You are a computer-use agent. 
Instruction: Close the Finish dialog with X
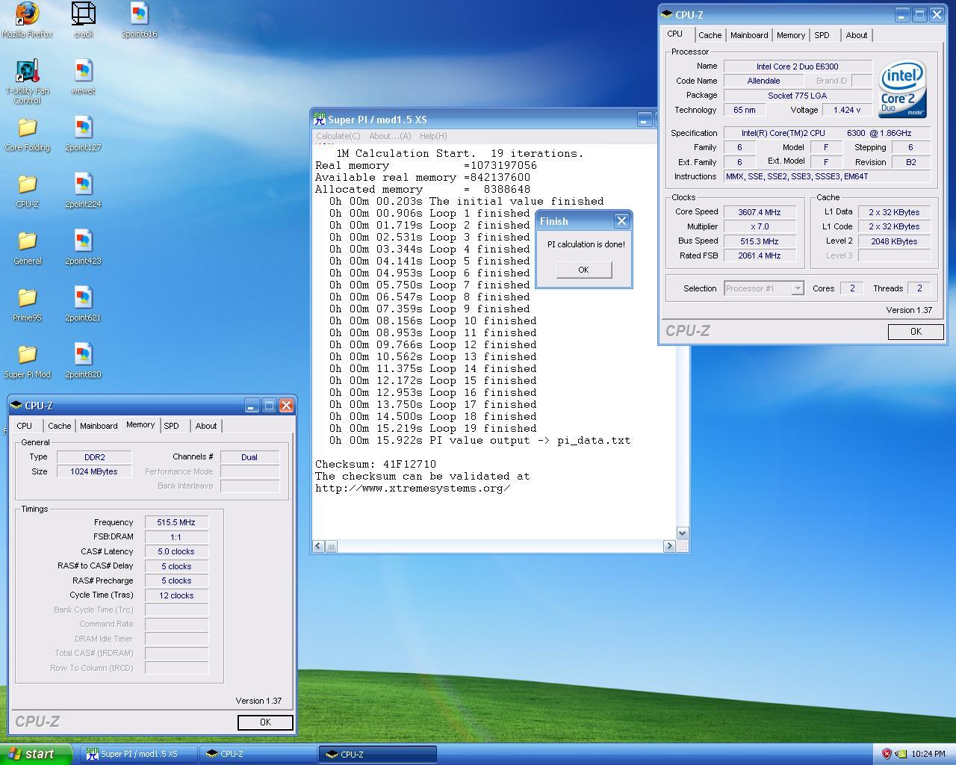pos(621,220)
